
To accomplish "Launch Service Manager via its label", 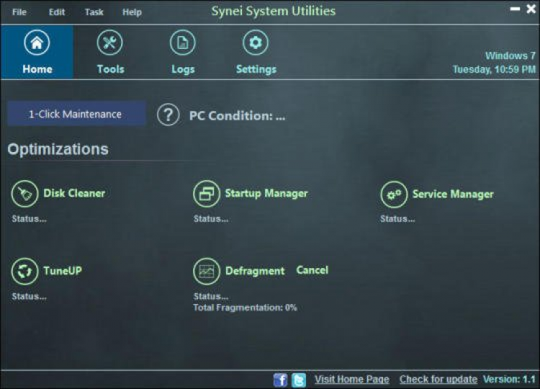I will [453, 194].
